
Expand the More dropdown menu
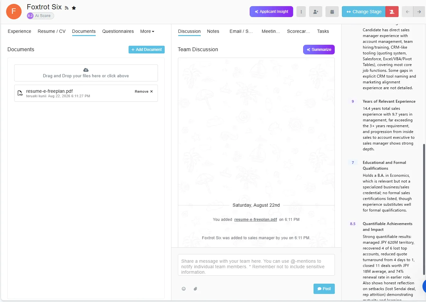[147, 31]
